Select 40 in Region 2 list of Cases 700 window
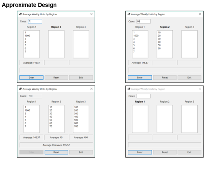Image resolution: width=213 pixels, height=172 pixels. 51,117
